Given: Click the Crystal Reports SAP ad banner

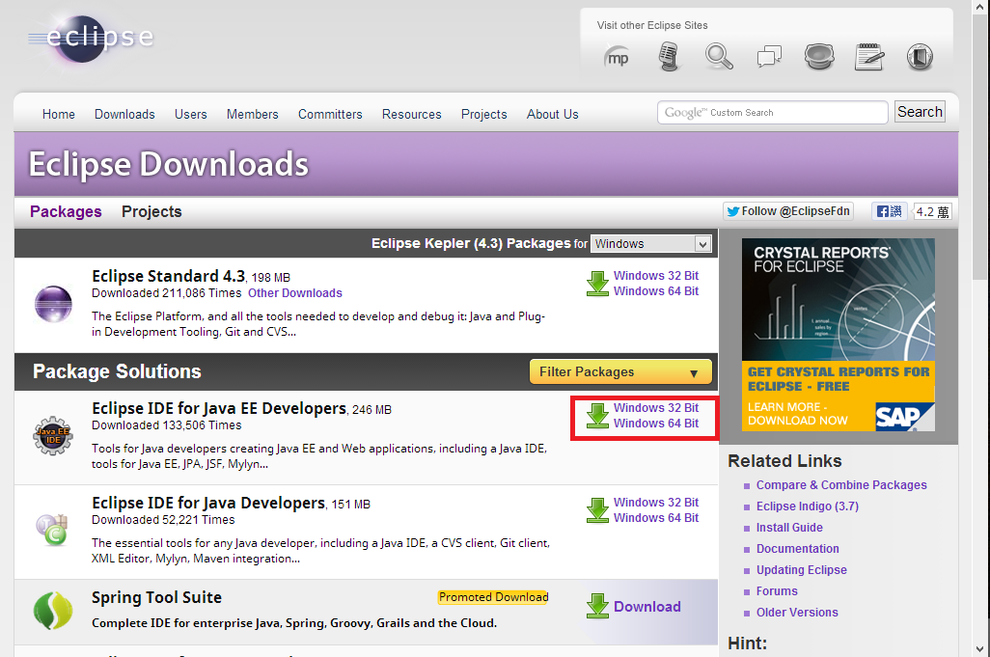Looking at the screenshot, I should pos(838,335).
